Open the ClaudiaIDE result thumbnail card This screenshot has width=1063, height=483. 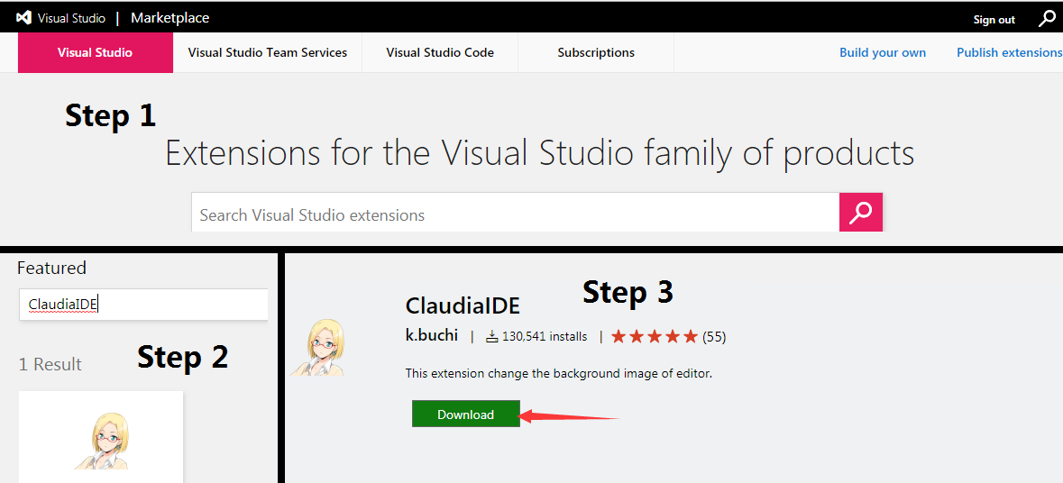tap(101, 438)
